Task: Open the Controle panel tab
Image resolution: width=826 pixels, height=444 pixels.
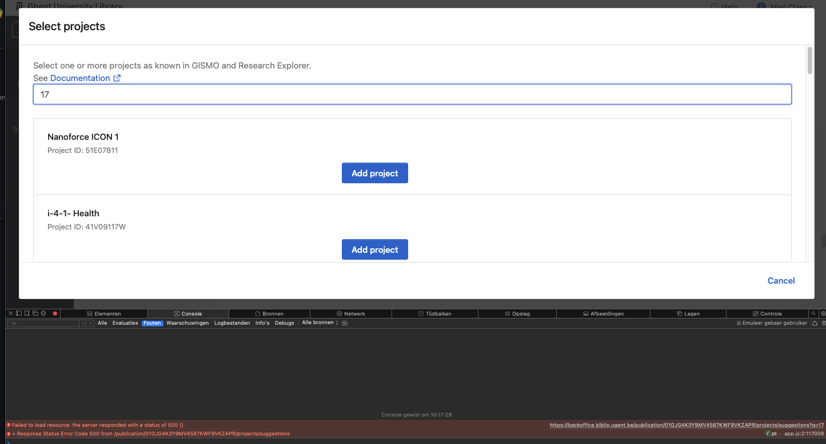Action: [x=769, y=313]
